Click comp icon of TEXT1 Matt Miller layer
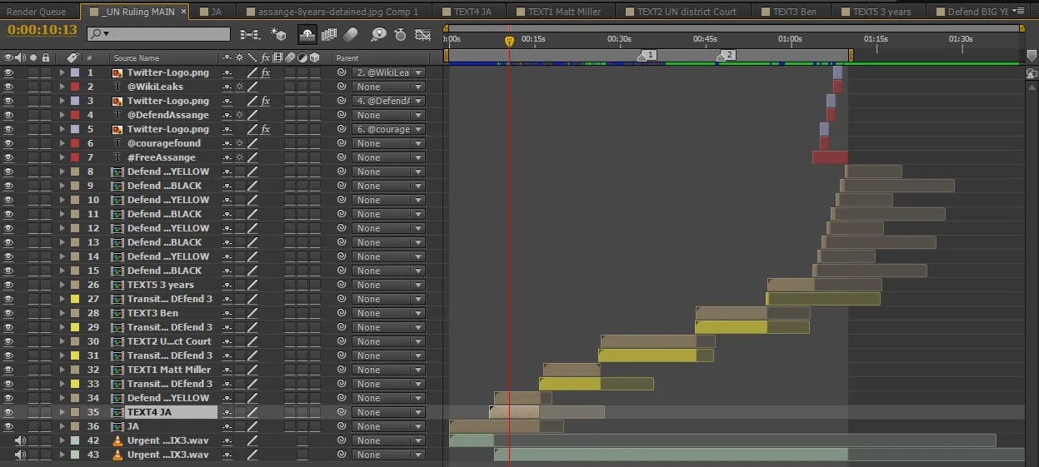The width and height of the screenshot is (1039, 467). click(117, 370)
